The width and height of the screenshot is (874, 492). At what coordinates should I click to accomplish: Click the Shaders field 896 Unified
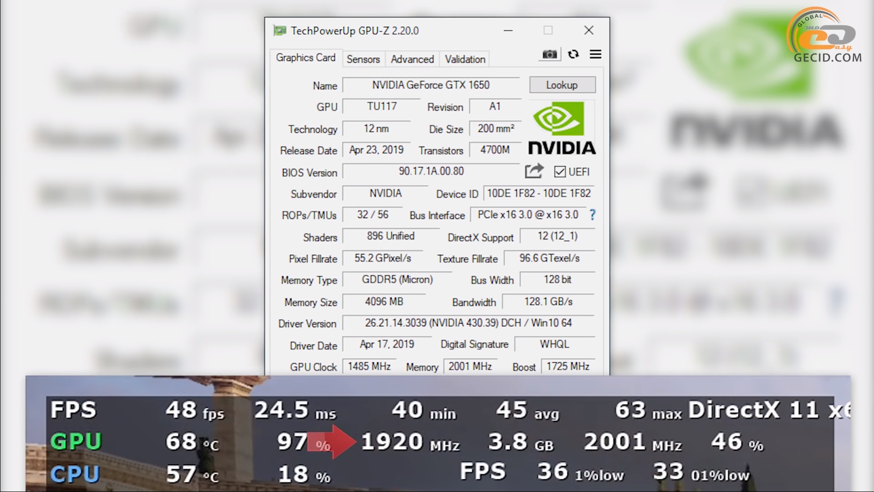pyautogui.click(x=391, y=236)
